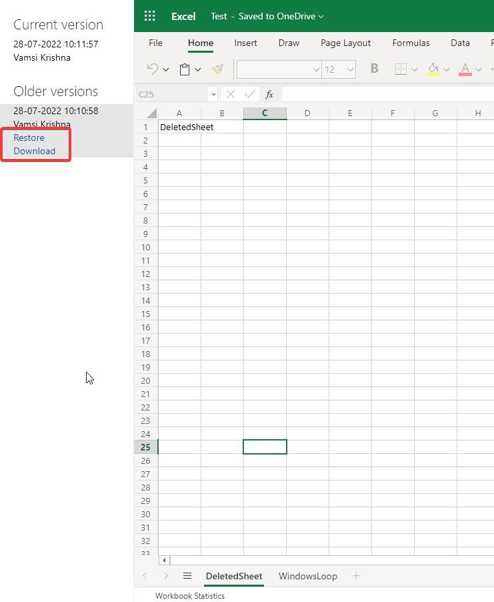This screenshot has width=494, height=602.
Task: Click the Borders icon
Action: pyautogui.click(x=401, y=69)
